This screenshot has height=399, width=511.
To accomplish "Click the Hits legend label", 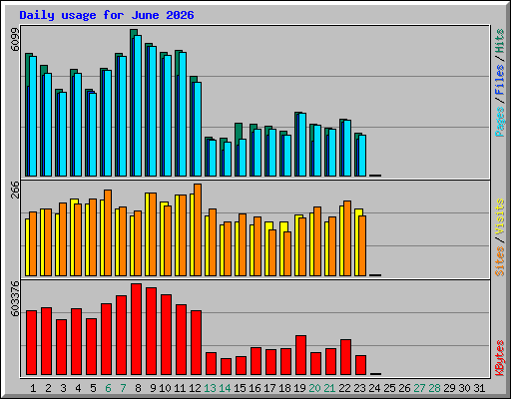I will [500, 41].
